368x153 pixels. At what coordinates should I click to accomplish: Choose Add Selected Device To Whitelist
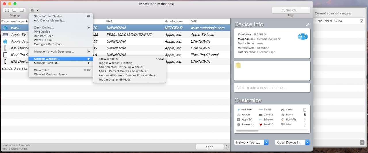tap(129, 67)
